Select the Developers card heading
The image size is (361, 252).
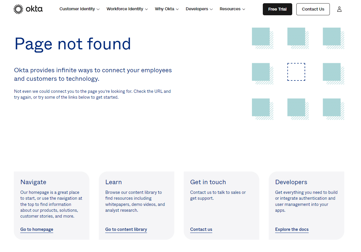pos(291,182)
